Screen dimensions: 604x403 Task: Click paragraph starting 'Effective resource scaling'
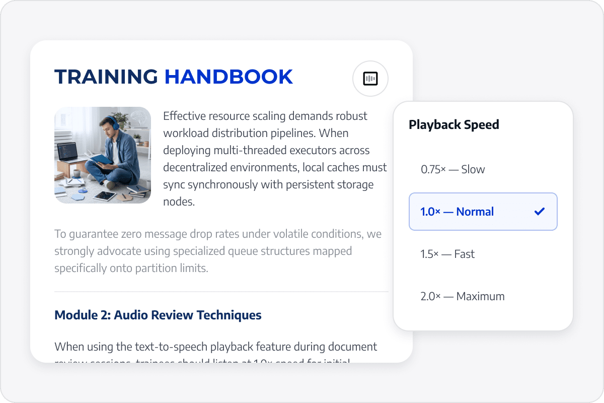tap(275, 159)
